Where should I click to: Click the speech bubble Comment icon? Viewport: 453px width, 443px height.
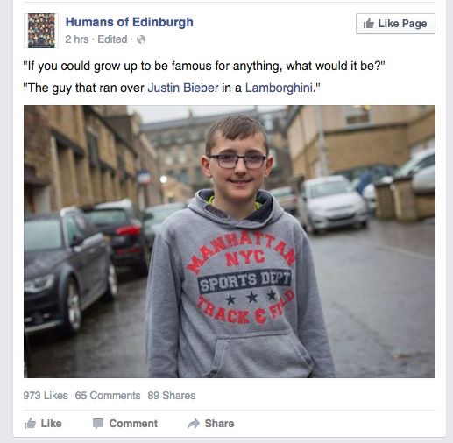pos(98,424)
